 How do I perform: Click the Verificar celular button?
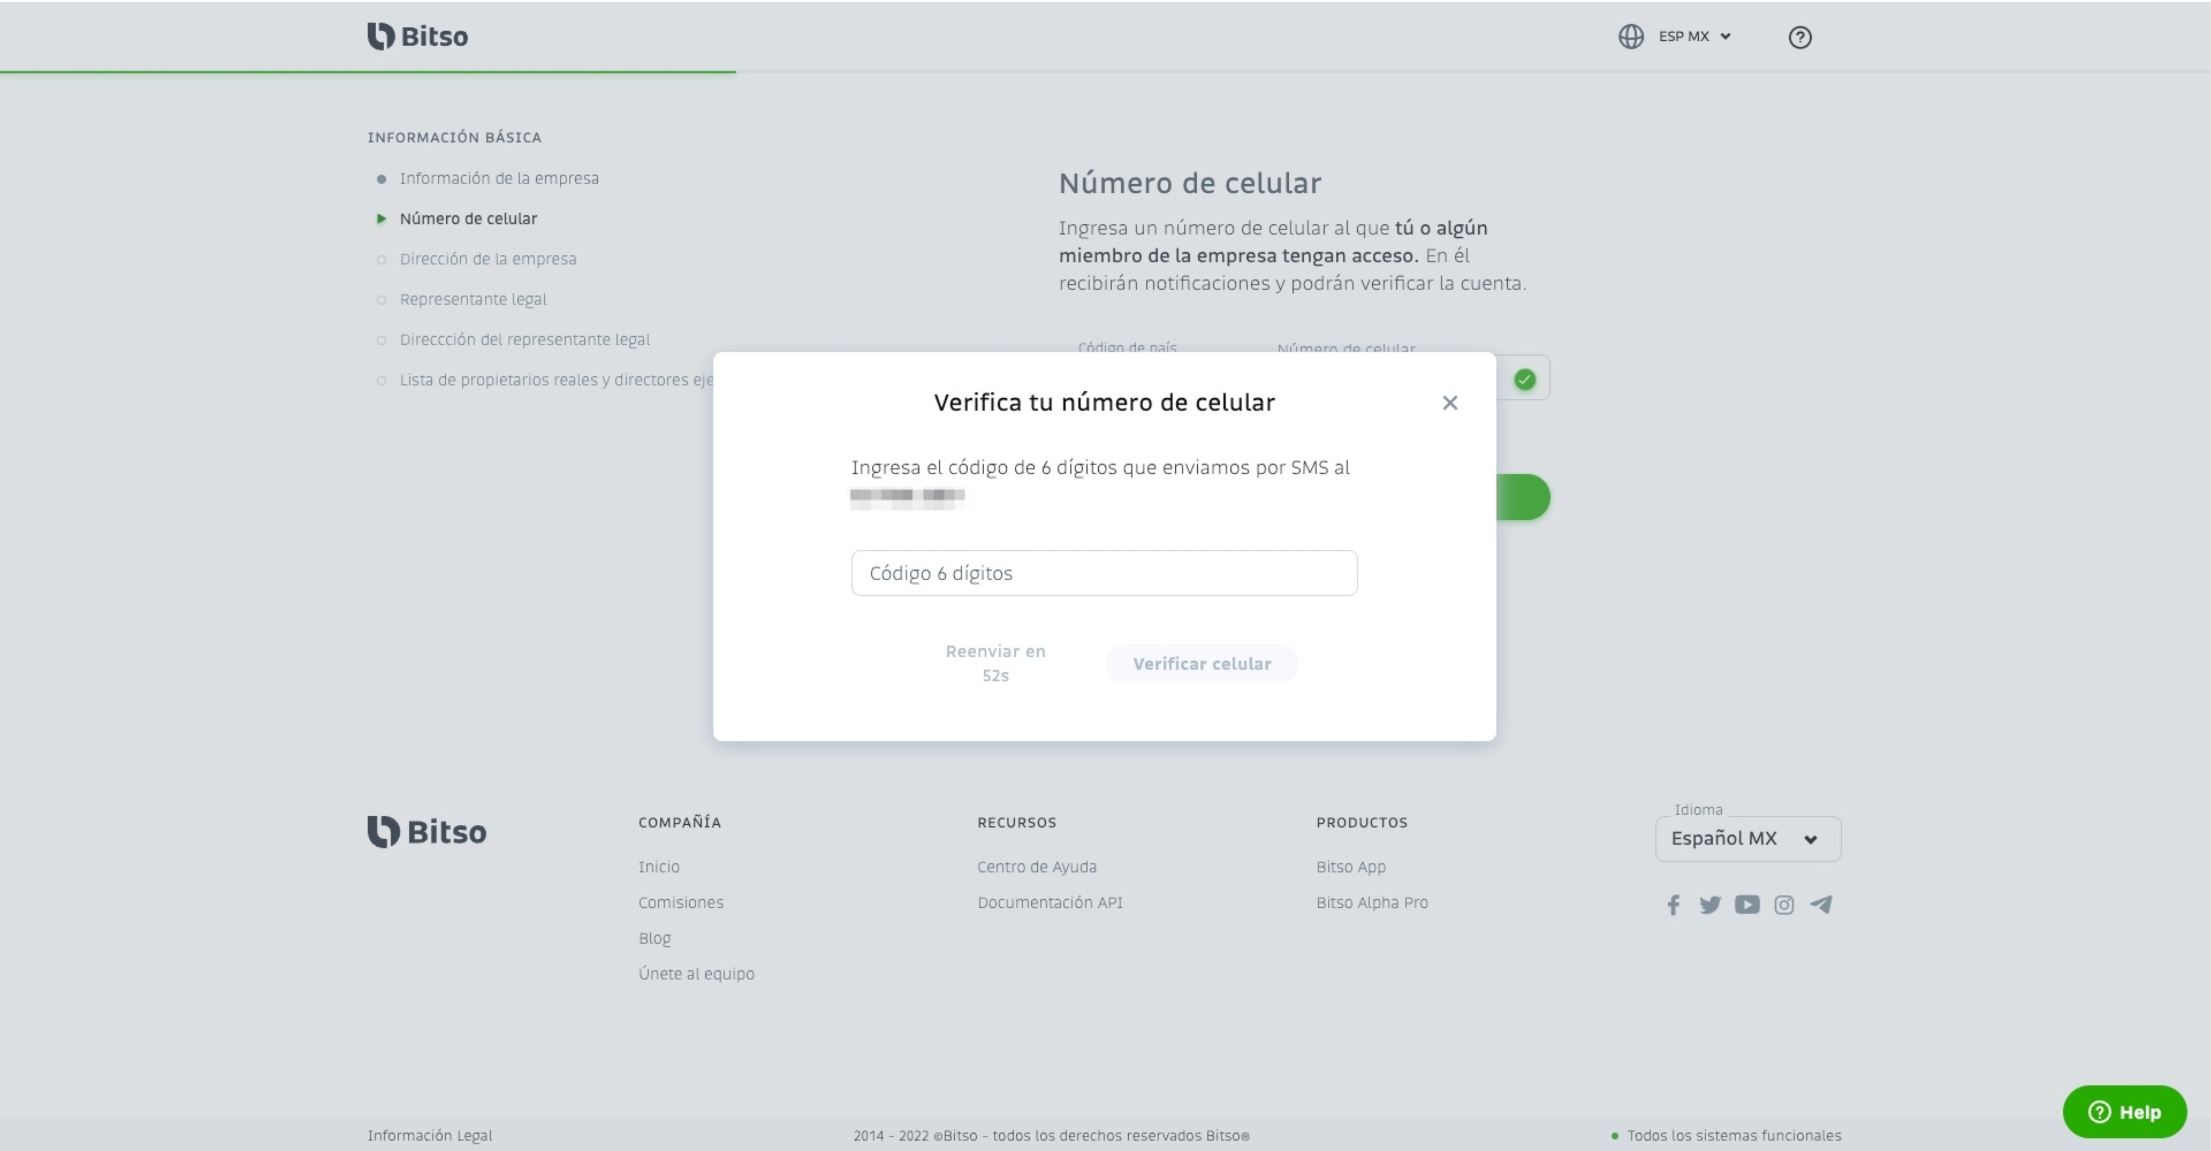click(1202, 664)
